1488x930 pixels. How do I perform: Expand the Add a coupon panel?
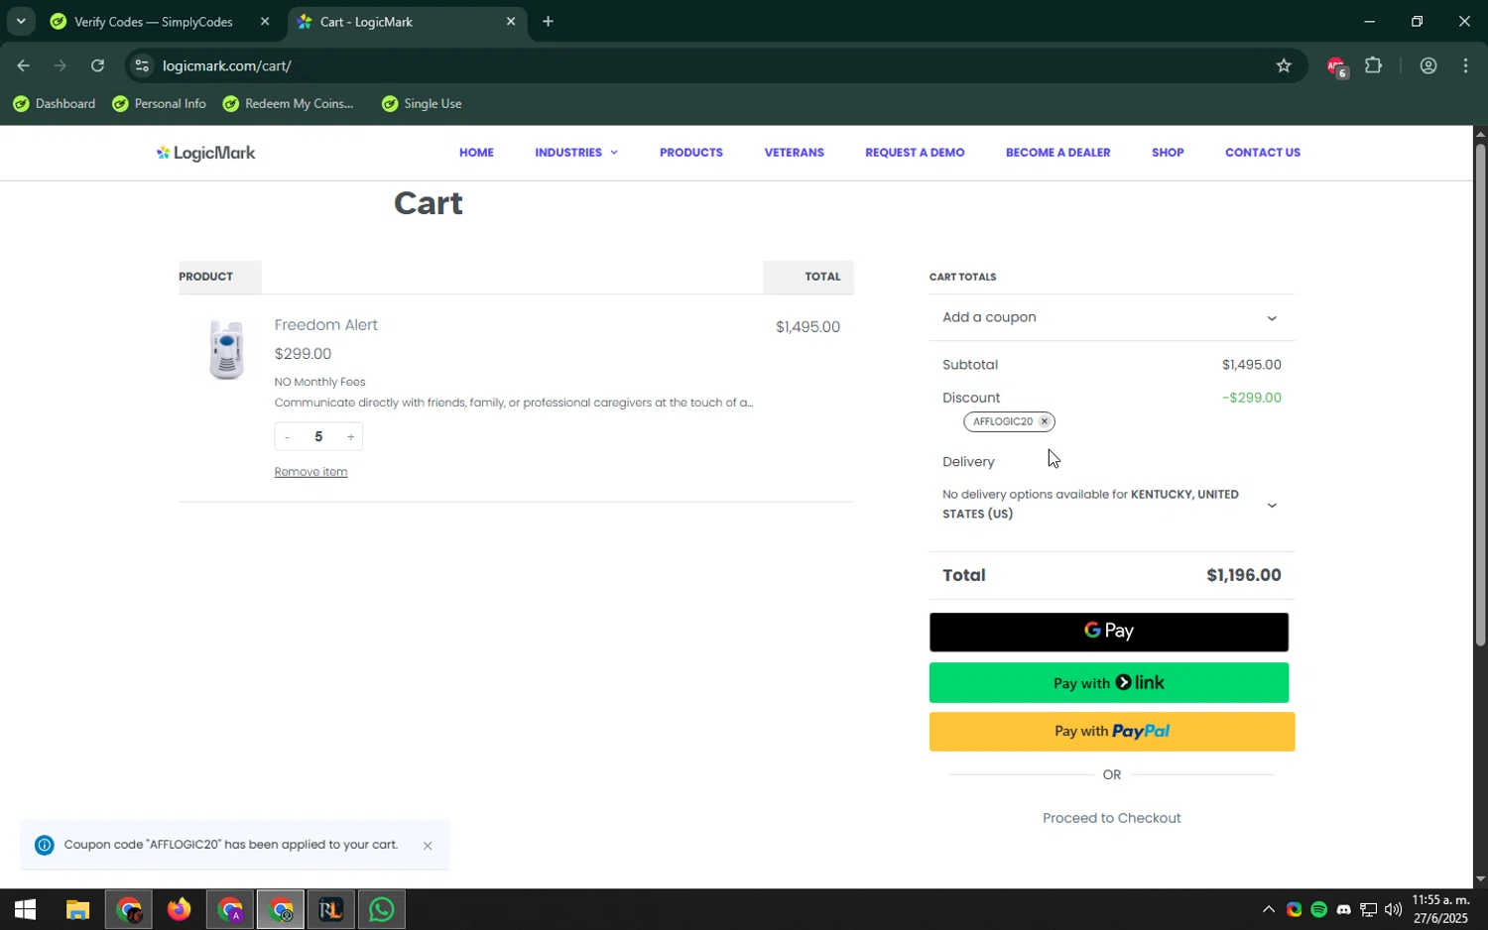tap(1111, 317)
